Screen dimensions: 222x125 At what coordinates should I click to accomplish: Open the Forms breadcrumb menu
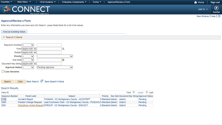(x=97, y=2)
